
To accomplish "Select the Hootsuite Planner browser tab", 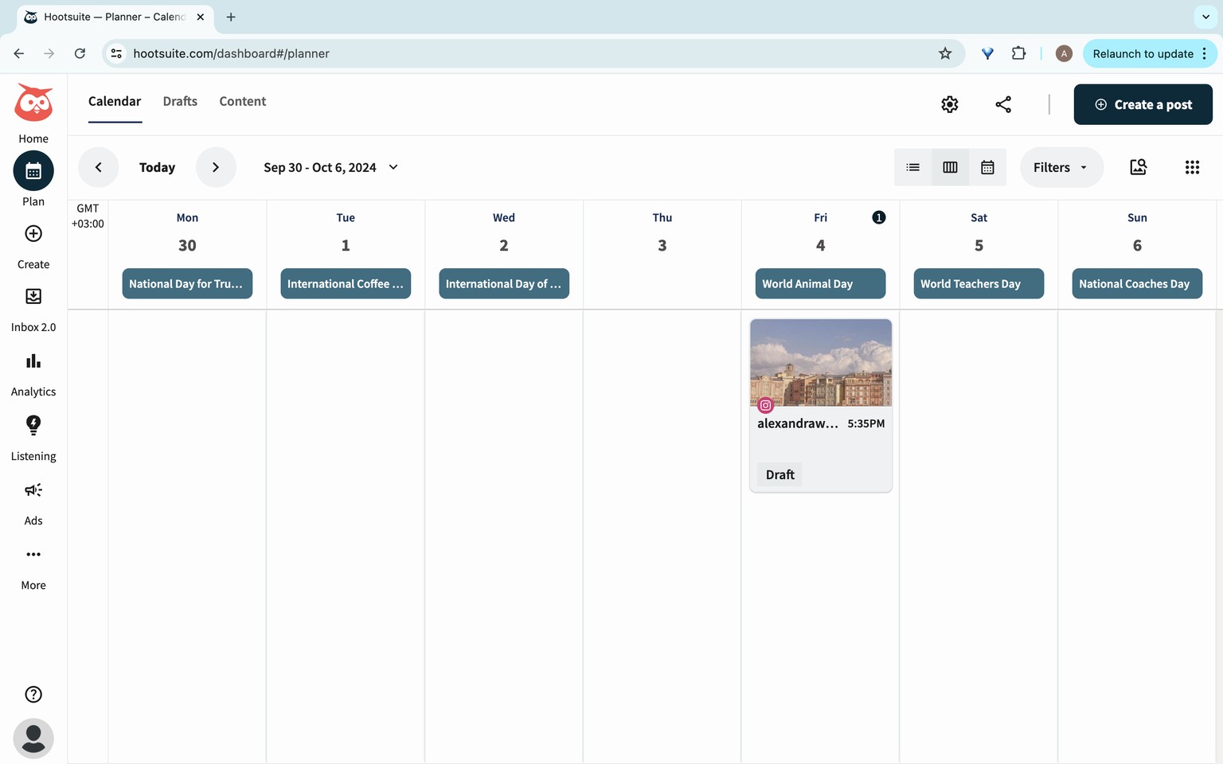I will click(x=115, y=17).
